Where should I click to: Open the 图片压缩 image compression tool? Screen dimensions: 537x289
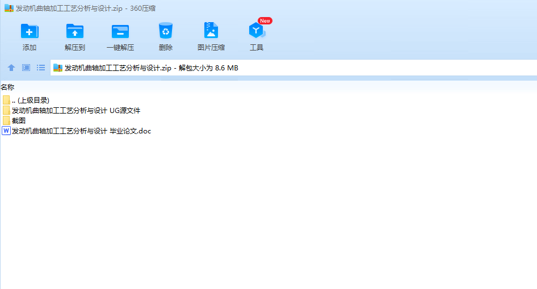(211, 37)
